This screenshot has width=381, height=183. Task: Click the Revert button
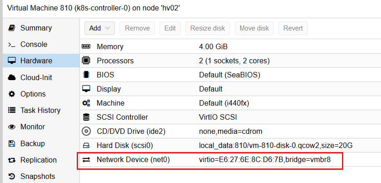coord(293,28)
